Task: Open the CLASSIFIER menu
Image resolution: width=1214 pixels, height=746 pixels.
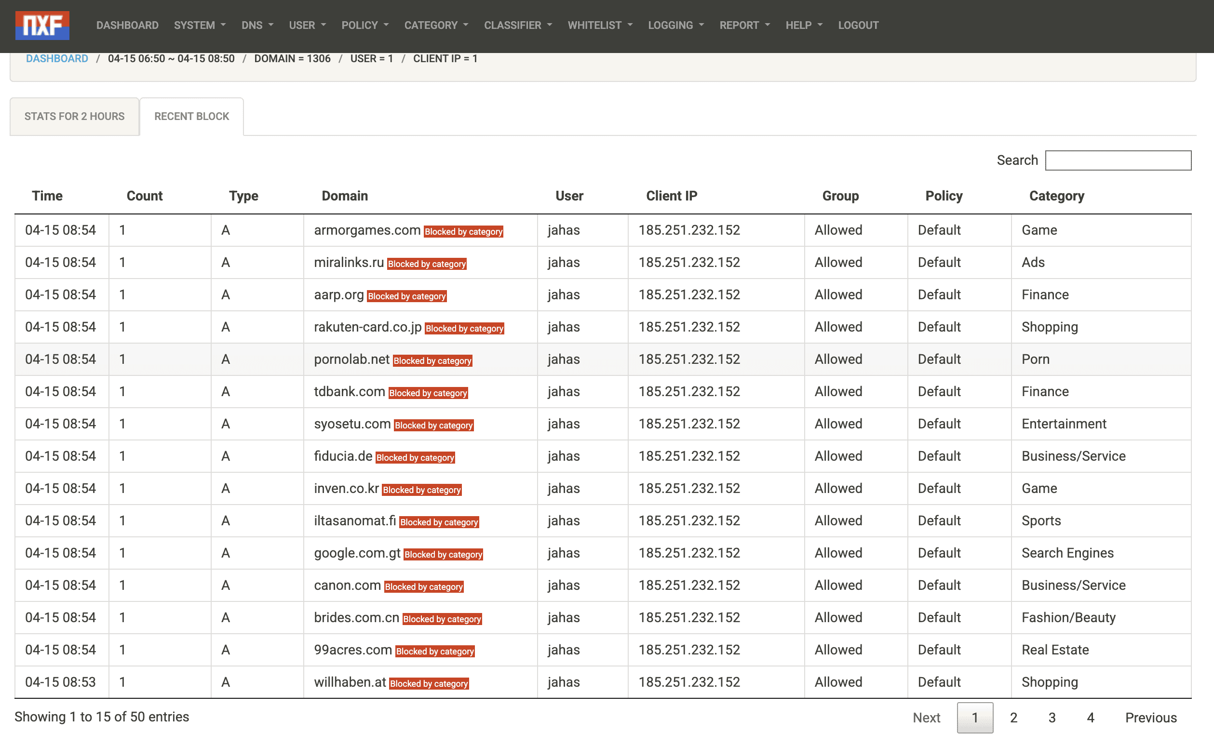Action: point(518,25)
